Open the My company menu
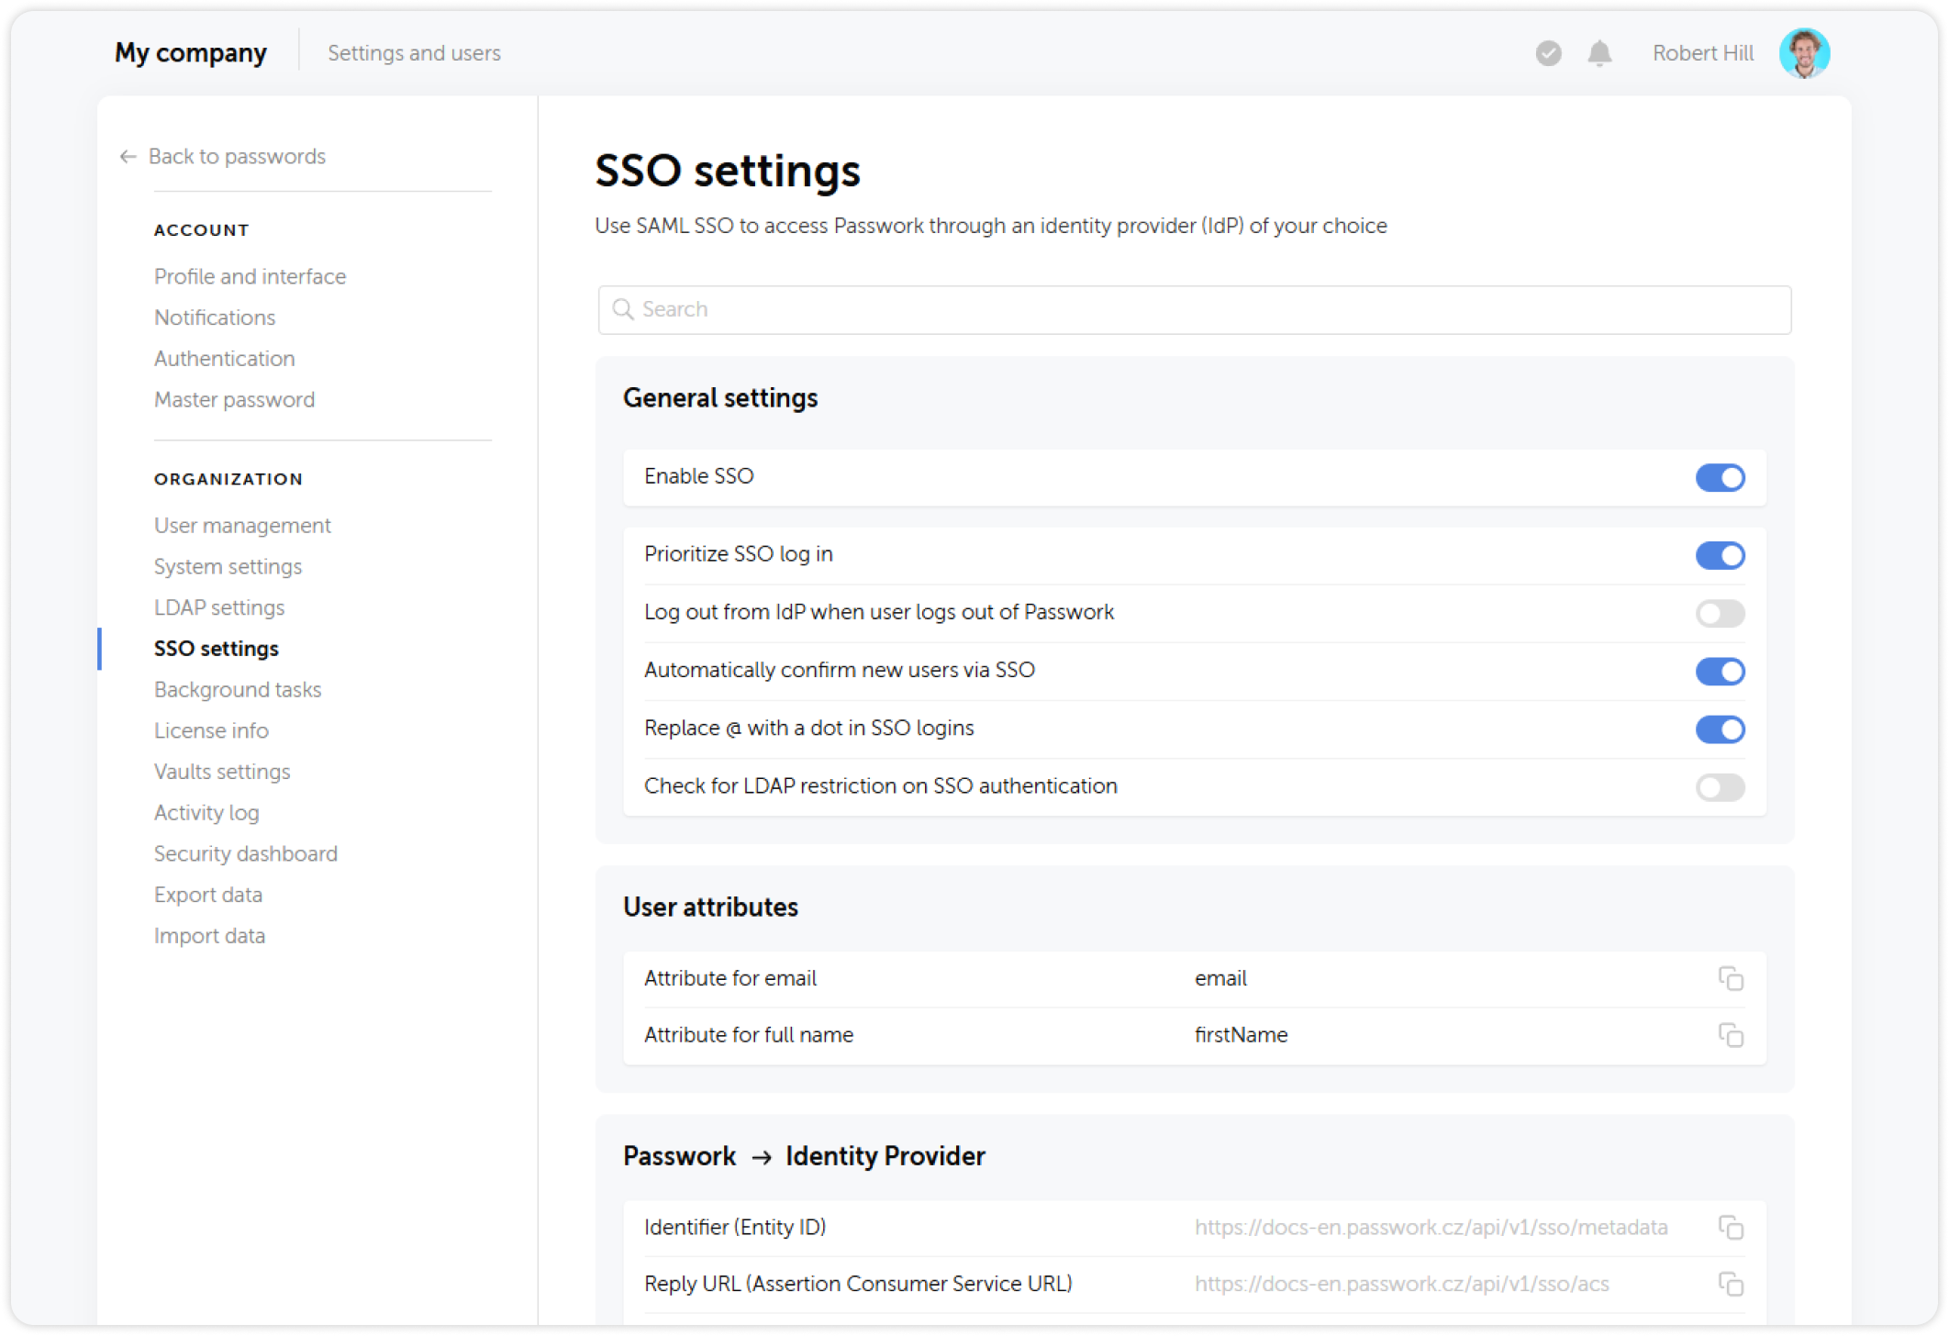Viewport: 1949px width, 1336px height. (x=190, y=52)
